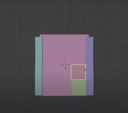This screenshot has height=113, width=128.
Task: Click the top-right corner of pink plane
Action: pos(89,35)
